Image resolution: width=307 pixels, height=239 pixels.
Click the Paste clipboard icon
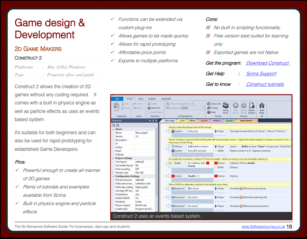point(116,106)
